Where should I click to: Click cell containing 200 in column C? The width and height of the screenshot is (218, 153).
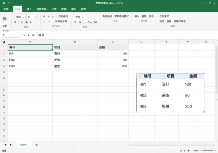click(x=113, y=66)
